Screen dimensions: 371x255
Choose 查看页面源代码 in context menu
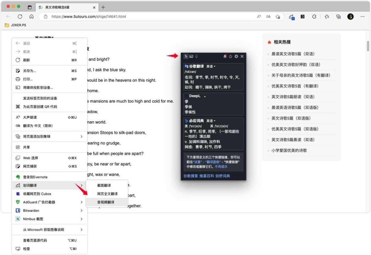49,240
